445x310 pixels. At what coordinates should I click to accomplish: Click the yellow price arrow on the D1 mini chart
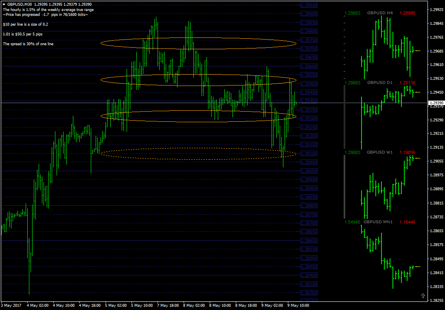417,92
